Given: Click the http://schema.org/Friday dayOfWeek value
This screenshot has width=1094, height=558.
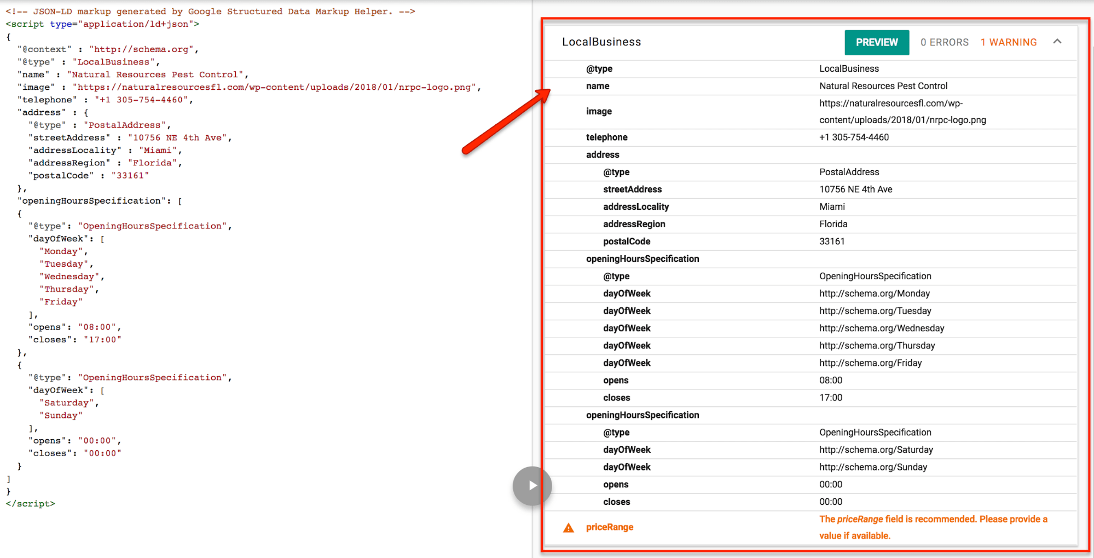Looking at the screenshot, I should pyautogui.click(x=870, y=363).
